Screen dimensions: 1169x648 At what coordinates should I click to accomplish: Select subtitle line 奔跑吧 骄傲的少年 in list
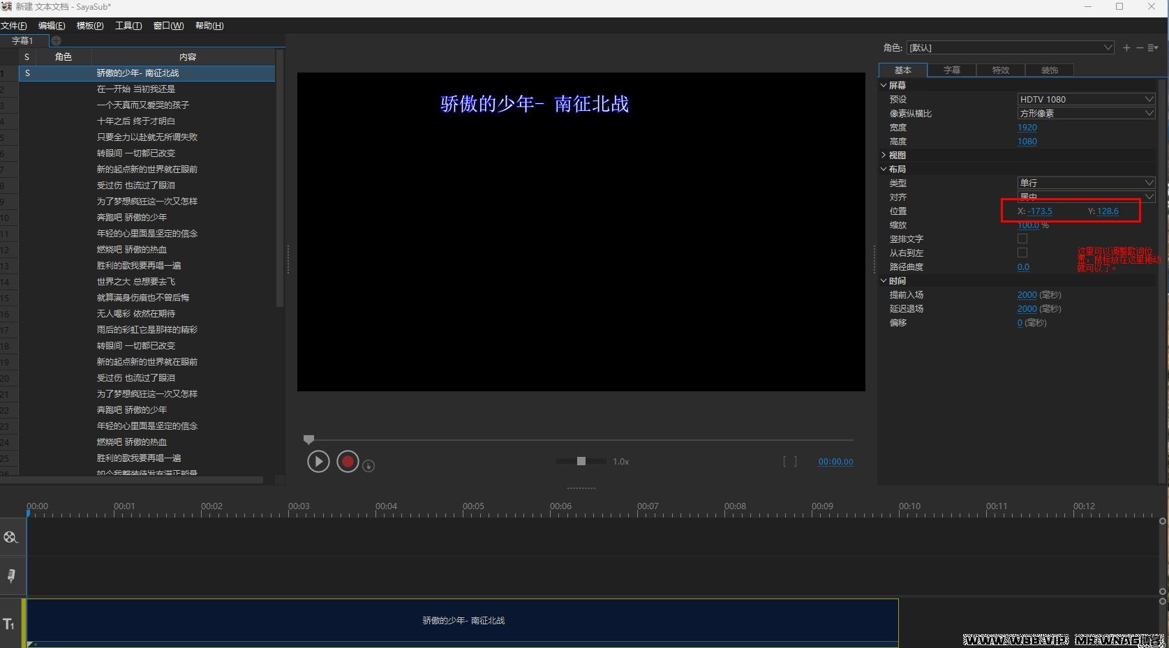point(133,217)
